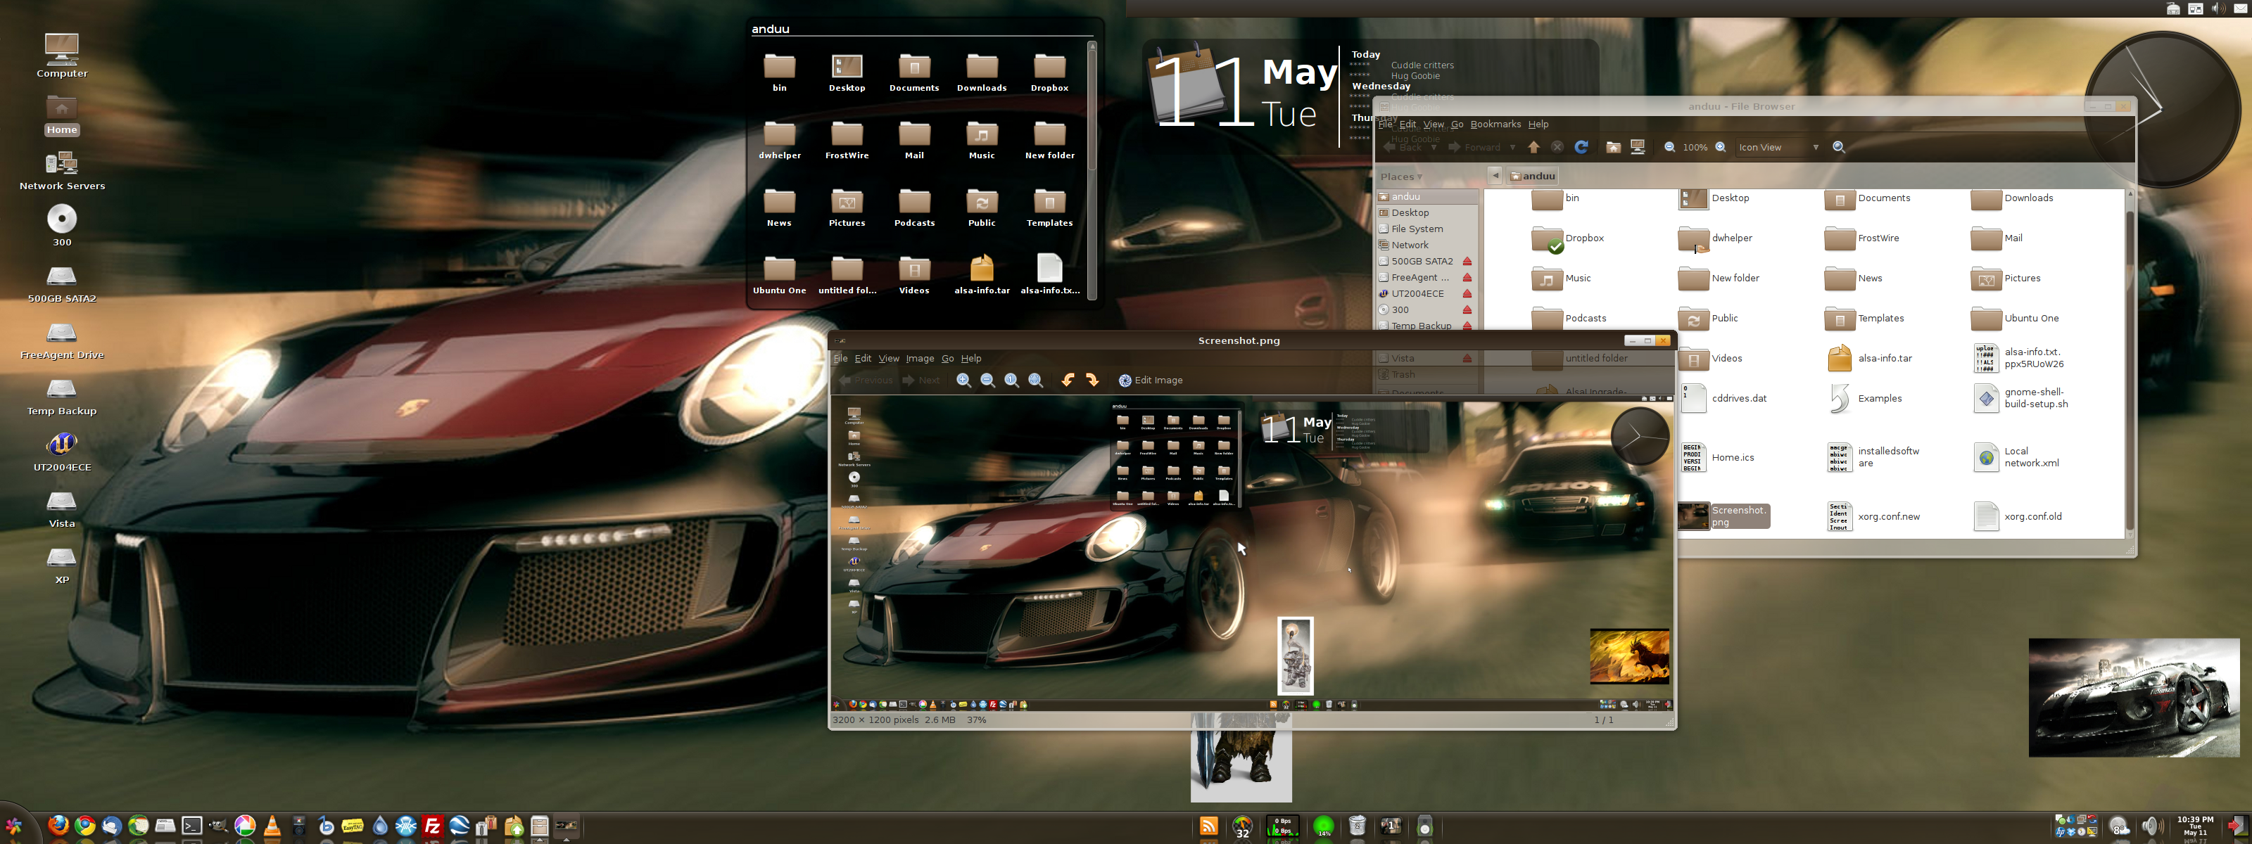2252x844 pixels.
Task: Go up one folder in the File Browser
Action: pyautogui.click(x=1534, y=147)
